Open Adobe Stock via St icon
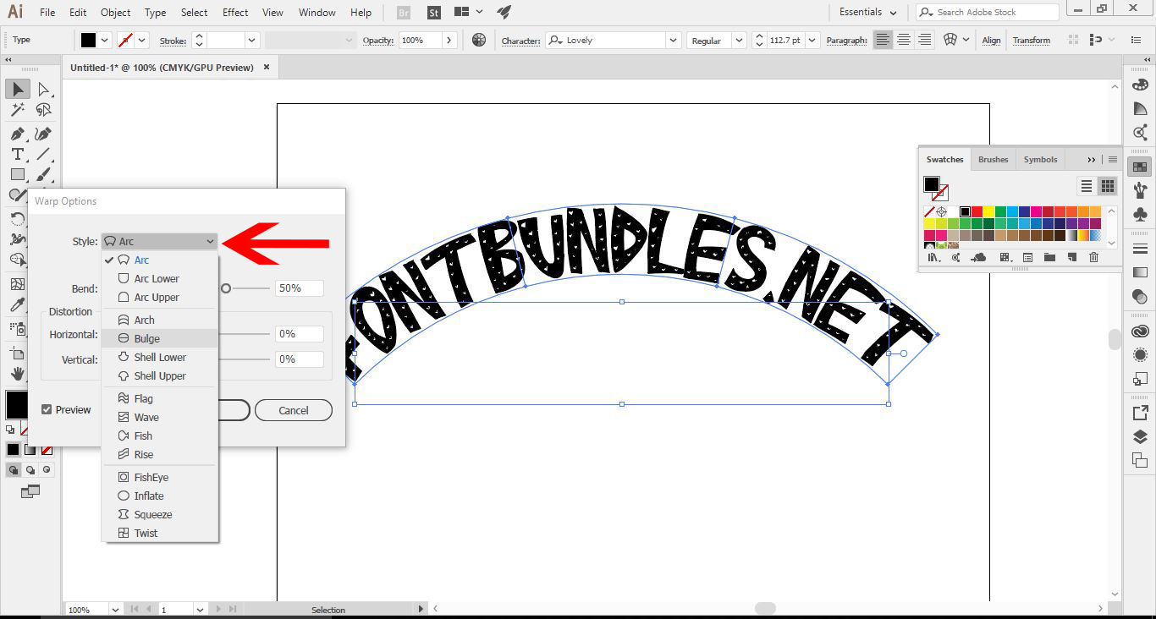 (x=433, y=13)
